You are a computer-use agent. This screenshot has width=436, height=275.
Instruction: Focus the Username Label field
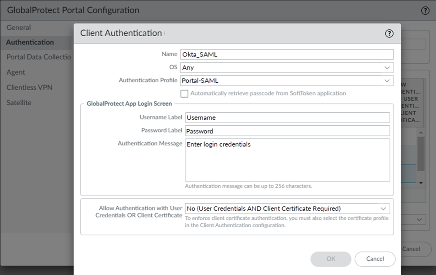click(x=287, y=117)
